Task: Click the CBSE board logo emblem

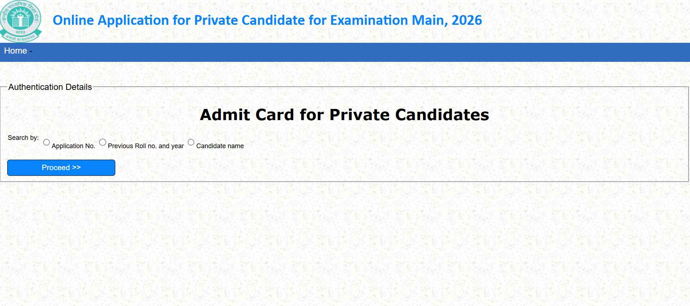Action: (x=21, y=21)
